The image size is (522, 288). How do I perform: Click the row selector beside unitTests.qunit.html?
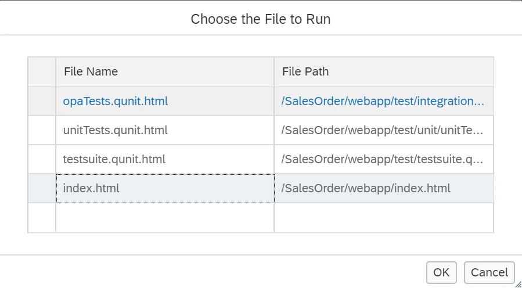click(x=42, y=130)
